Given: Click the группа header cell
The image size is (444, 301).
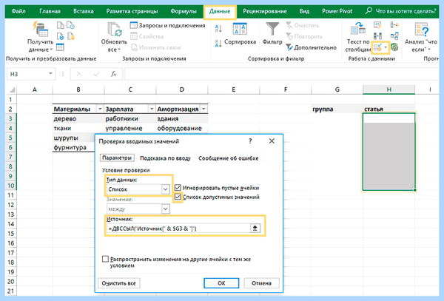Looking at the screenshot, I should point(337,109).
